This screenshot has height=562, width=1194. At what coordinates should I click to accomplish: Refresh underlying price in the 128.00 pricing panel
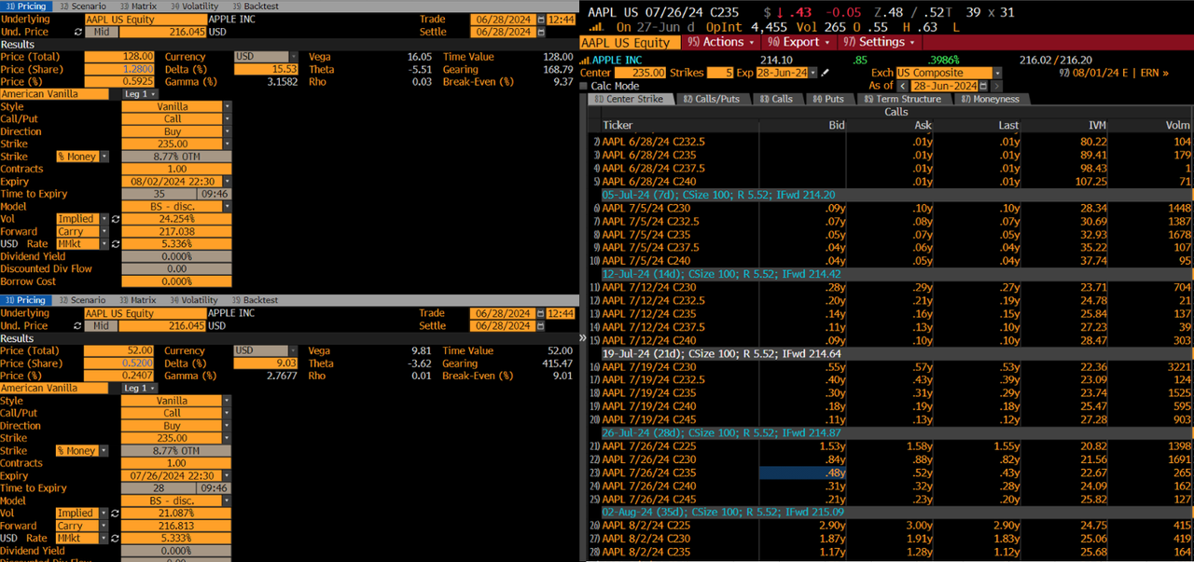point(78,32)
